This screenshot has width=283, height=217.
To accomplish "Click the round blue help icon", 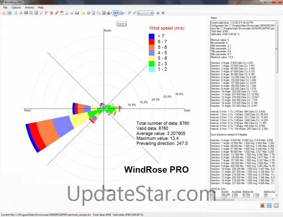I will coord(158,13).
